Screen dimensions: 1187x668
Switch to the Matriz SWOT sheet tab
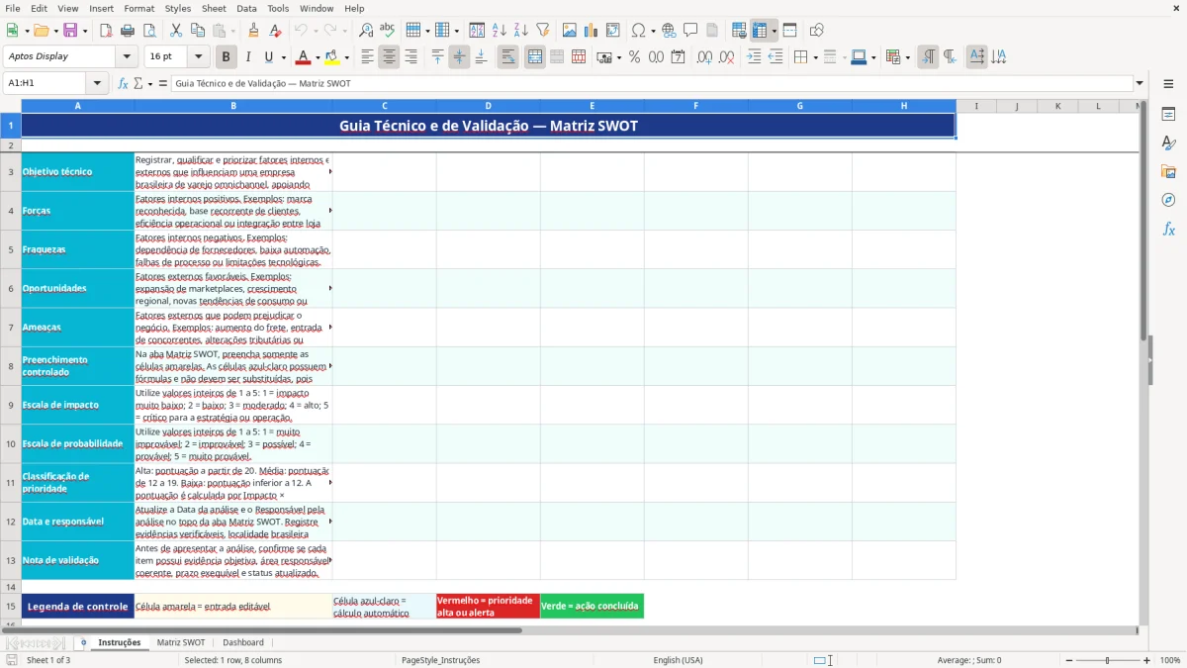(181, 642)
